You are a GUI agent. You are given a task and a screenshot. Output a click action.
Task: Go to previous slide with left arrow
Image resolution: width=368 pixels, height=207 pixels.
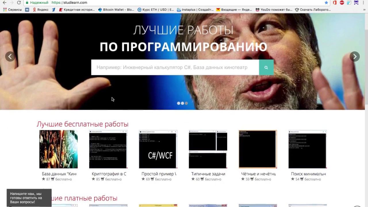(x=10, y=56)
